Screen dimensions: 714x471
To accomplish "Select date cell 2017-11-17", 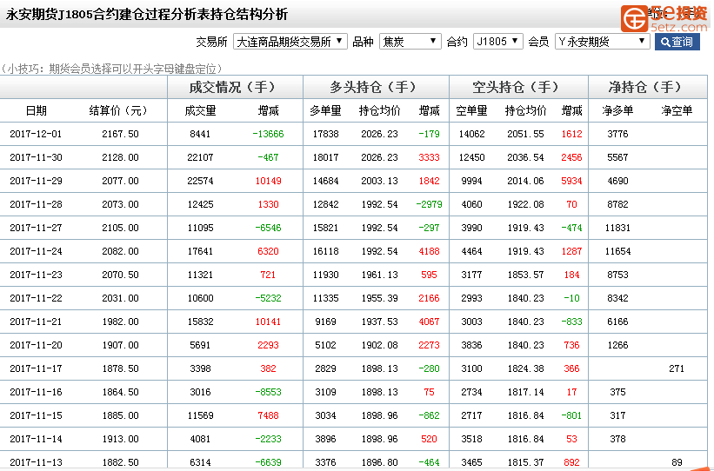I will 36,368.
